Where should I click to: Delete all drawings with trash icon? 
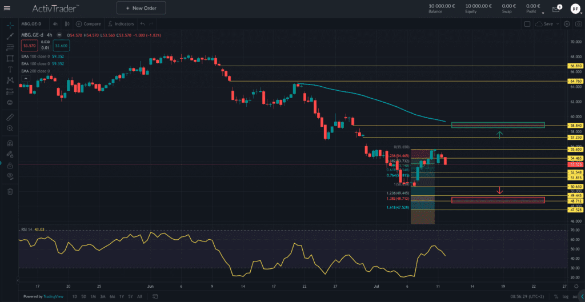pyautogui.click(x=10, y=191)
